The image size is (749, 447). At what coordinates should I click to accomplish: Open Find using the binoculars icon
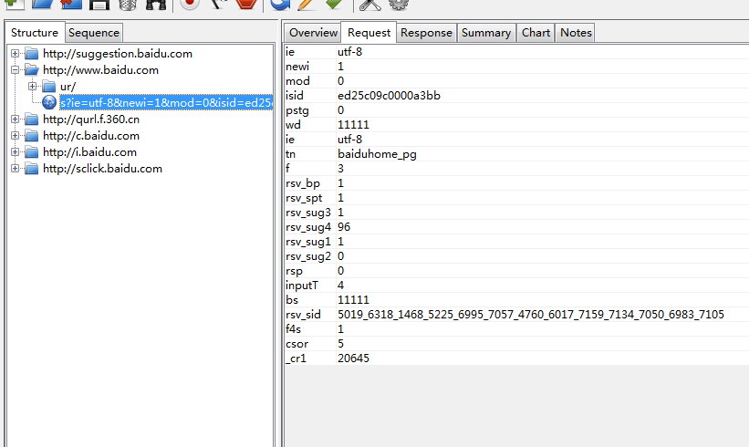156,4
